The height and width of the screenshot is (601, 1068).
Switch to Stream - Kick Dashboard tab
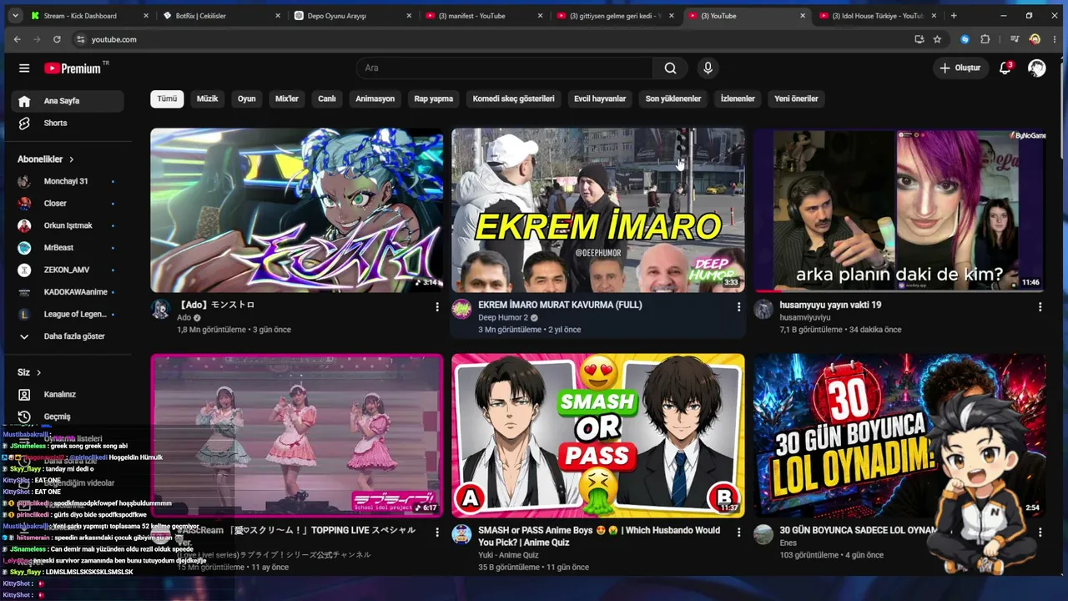pyautogui.click(x=90, y=16)
